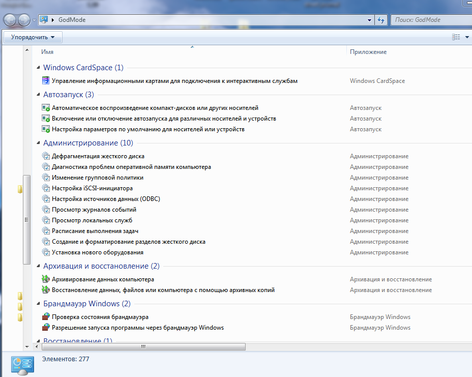Viewport: 472px width, 377px height.
Task: Click the Forward navigation arrow button
Action: point(24,20)
